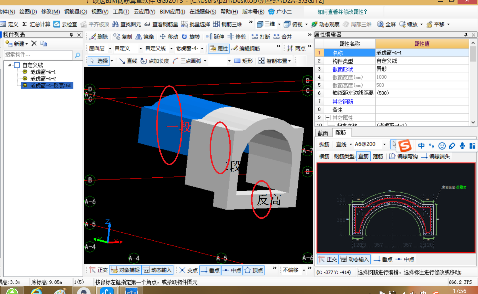Open the 修改(M) menu
The width and height of the screenshot is (478, 294).
click(x=51, y=12)
